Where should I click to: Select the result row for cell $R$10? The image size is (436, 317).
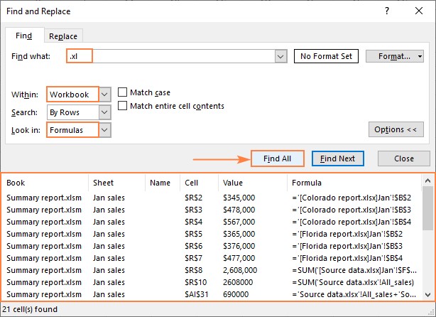tap(212, 282)
